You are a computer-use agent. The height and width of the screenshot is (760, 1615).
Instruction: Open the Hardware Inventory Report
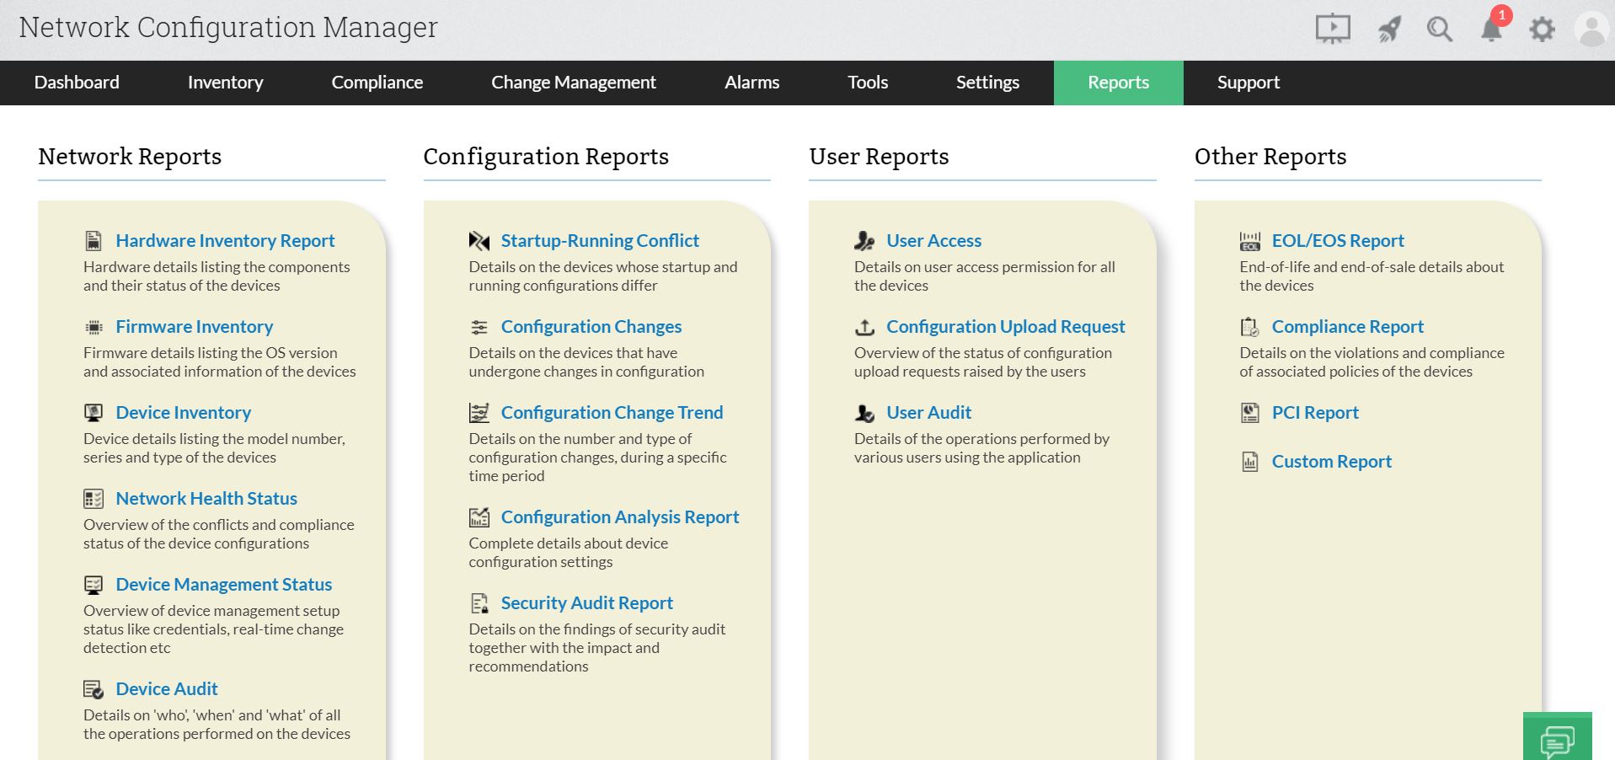[x=224, y=240]
